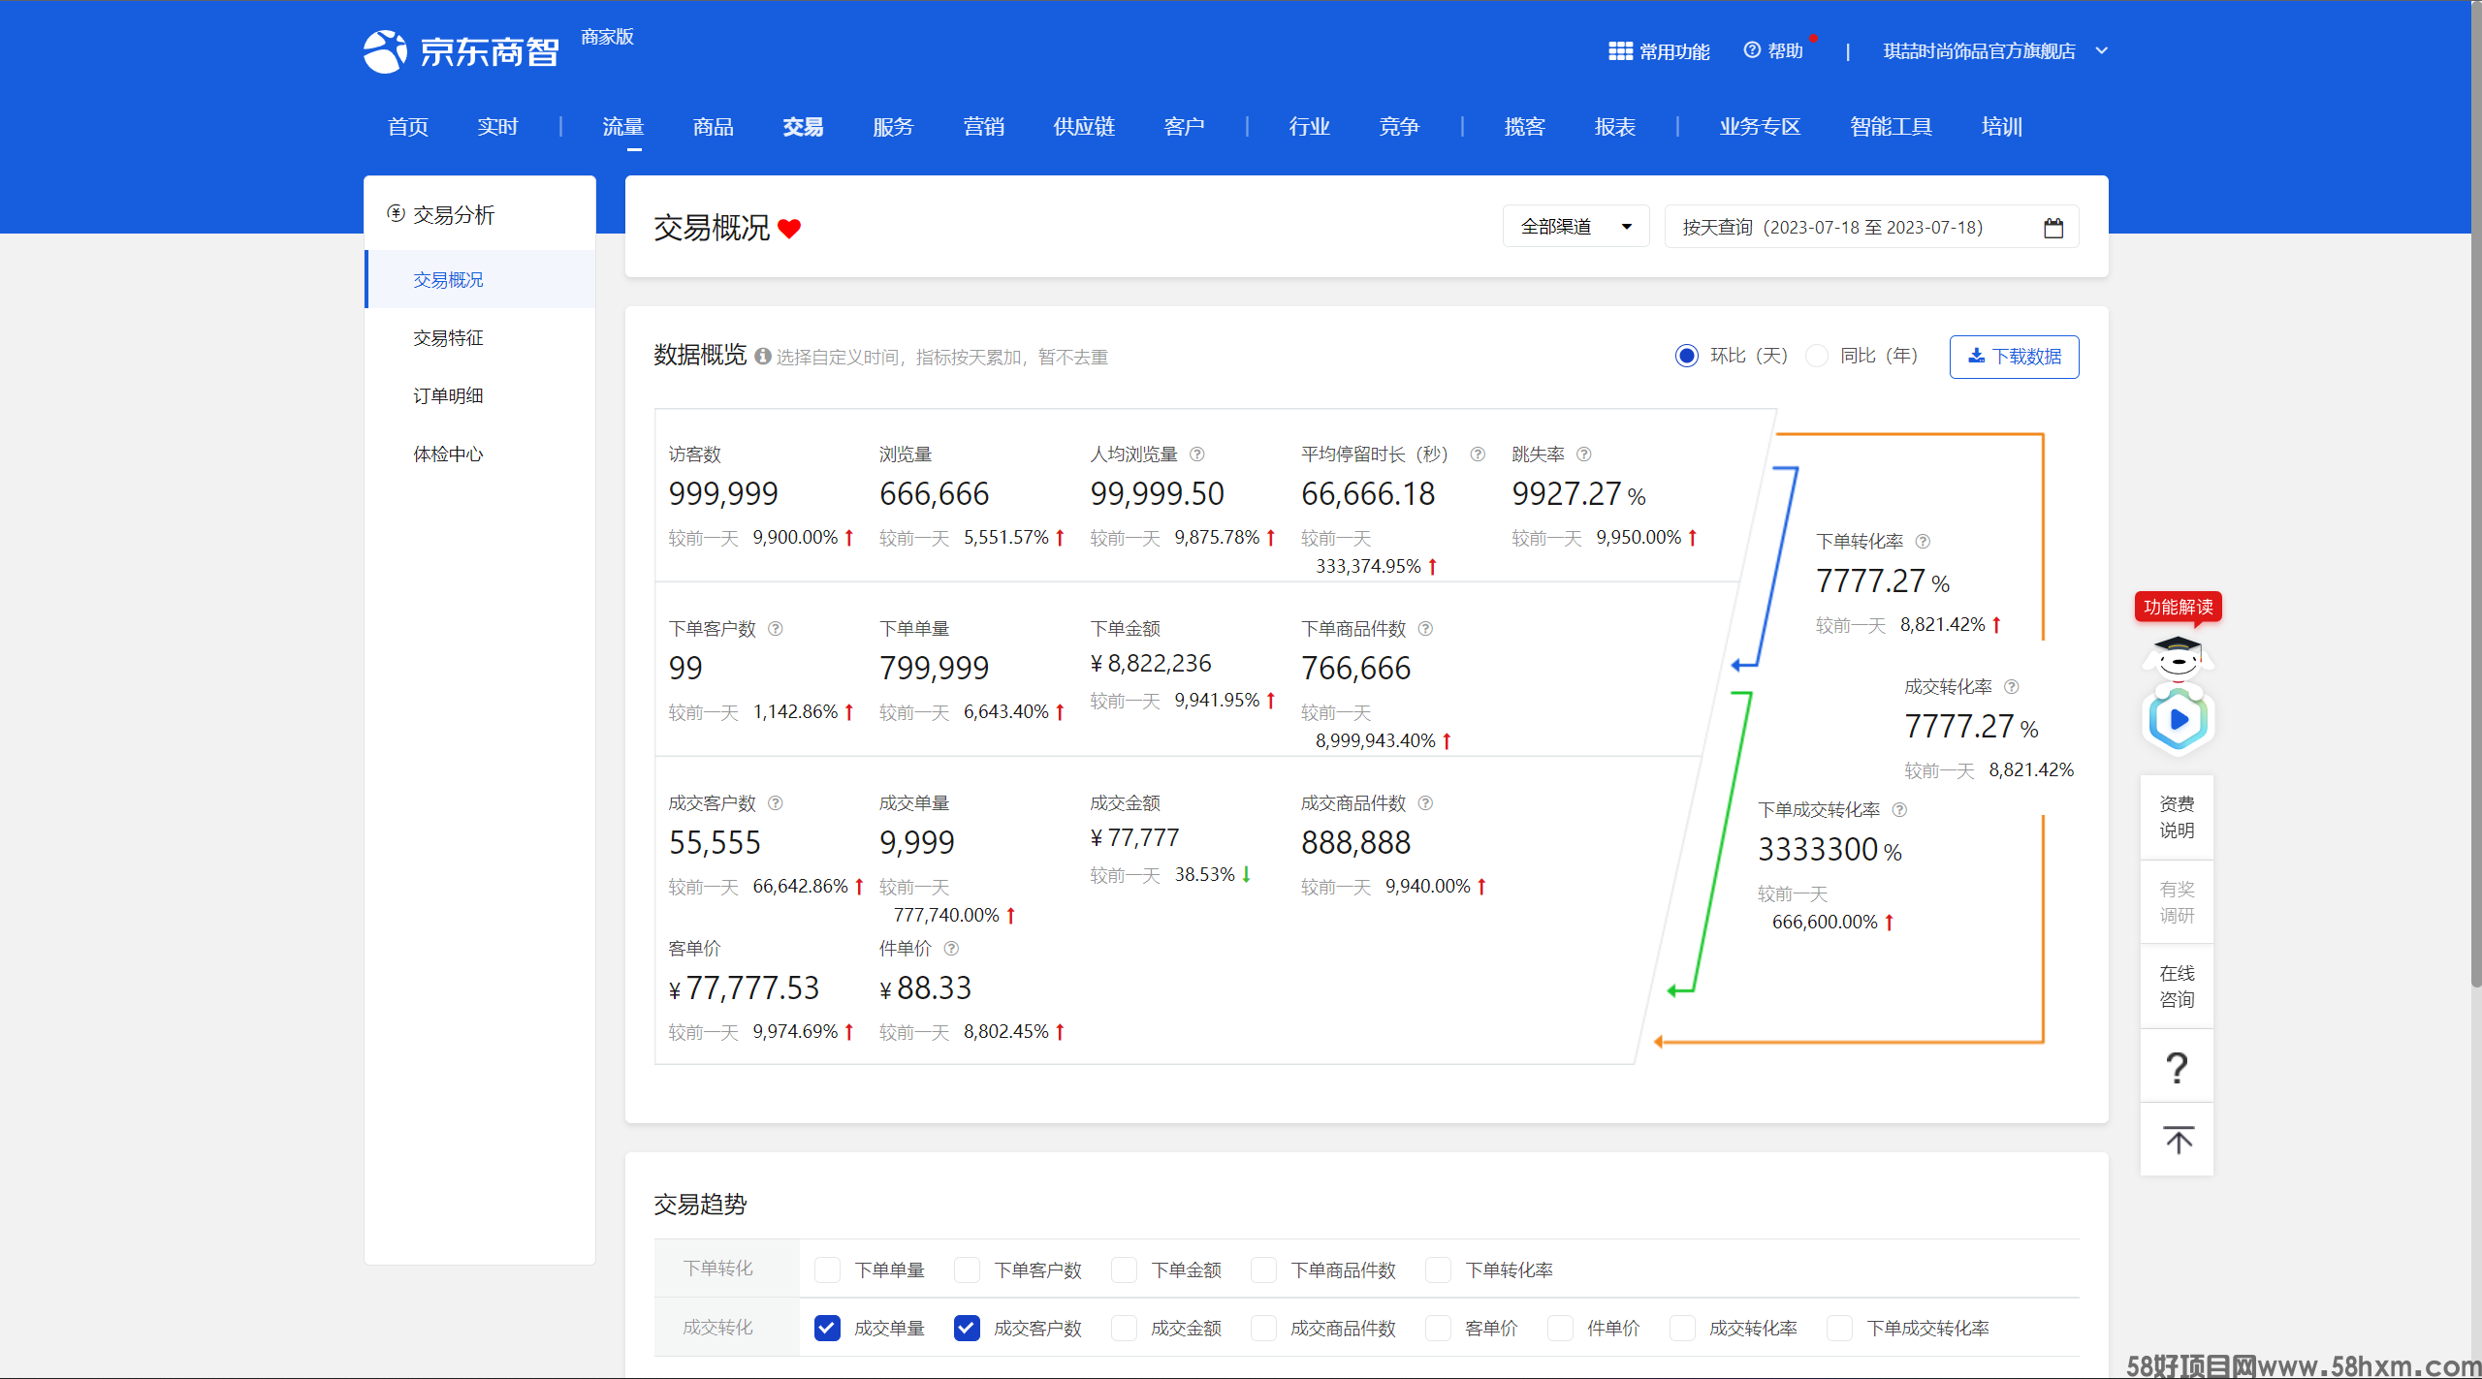Open 订单明细 in sidebar

448,395
